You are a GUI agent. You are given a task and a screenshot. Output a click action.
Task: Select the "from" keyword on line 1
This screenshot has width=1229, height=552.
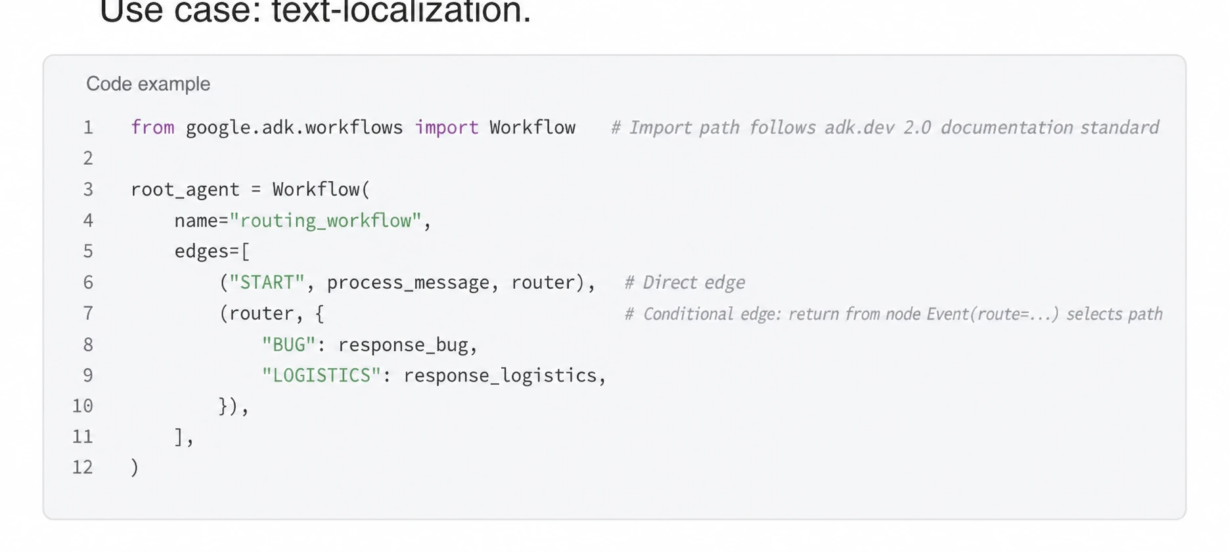[152, 127]
